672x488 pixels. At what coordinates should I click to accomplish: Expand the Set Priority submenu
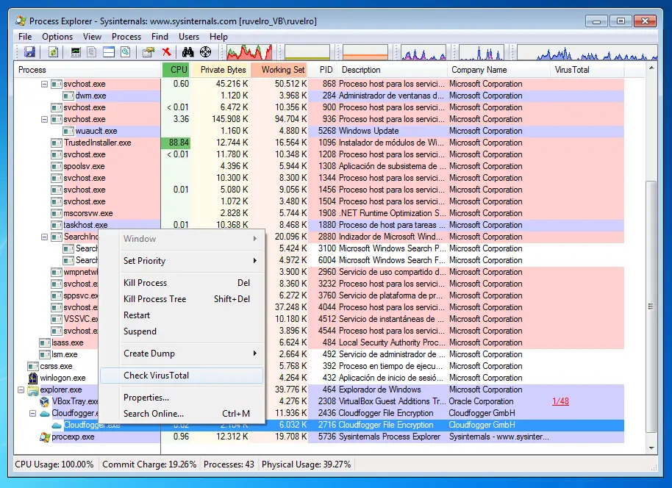click(255, 260)
